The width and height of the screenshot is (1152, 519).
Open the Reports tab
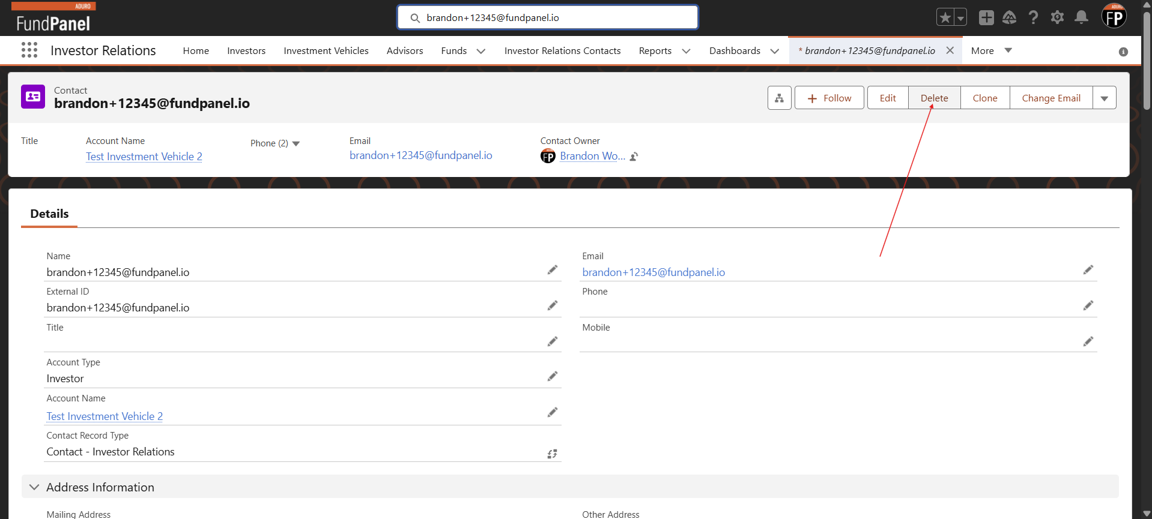click(x=655, y=51)
